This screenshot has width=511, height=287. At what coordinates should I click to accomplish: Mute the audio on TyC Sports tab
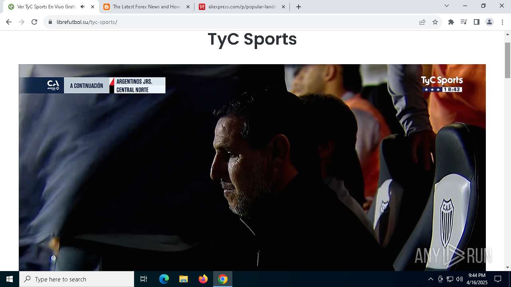[x=83, y=7]
